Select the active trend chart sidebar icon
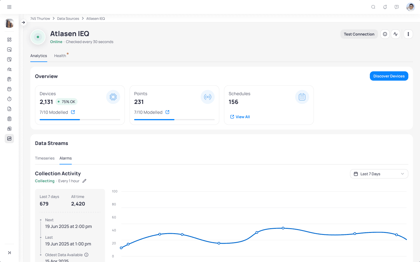 (9, 139)
